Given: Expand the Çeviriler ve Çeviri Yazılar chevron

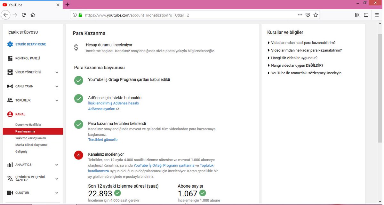Looking at the screenshot, I should click(57, 179).
